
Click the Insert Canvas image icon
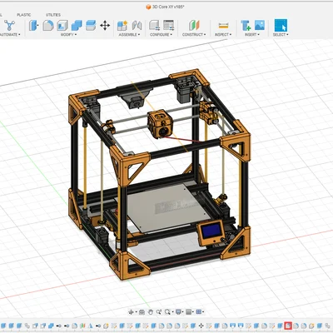(x=260, y=25)
